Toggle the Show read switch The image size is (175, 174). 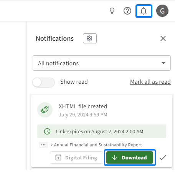(x=43, y=83)
